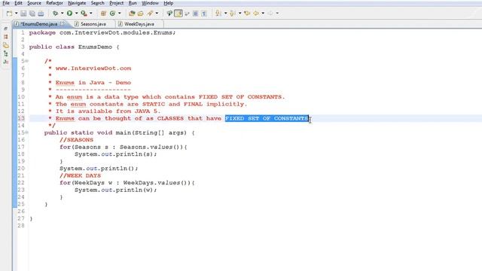Open Debug configurations dropdown arrow
Image resolution: width=482 pixels, height=271 pixels.
click(62, 14)
